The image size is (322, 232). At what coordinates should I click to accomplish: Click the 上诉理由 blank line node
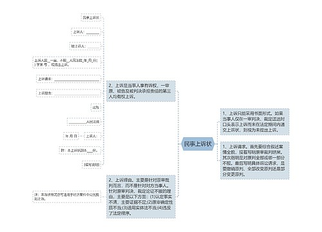(68, 93)
